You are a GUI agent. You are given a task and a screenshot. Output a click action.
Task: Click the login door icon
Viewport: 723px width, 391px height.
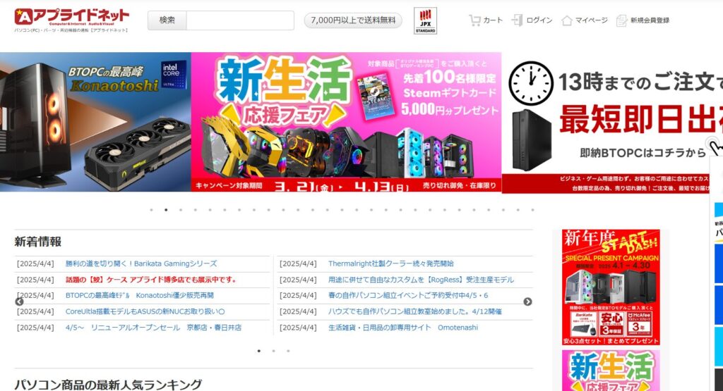point(517,20)
